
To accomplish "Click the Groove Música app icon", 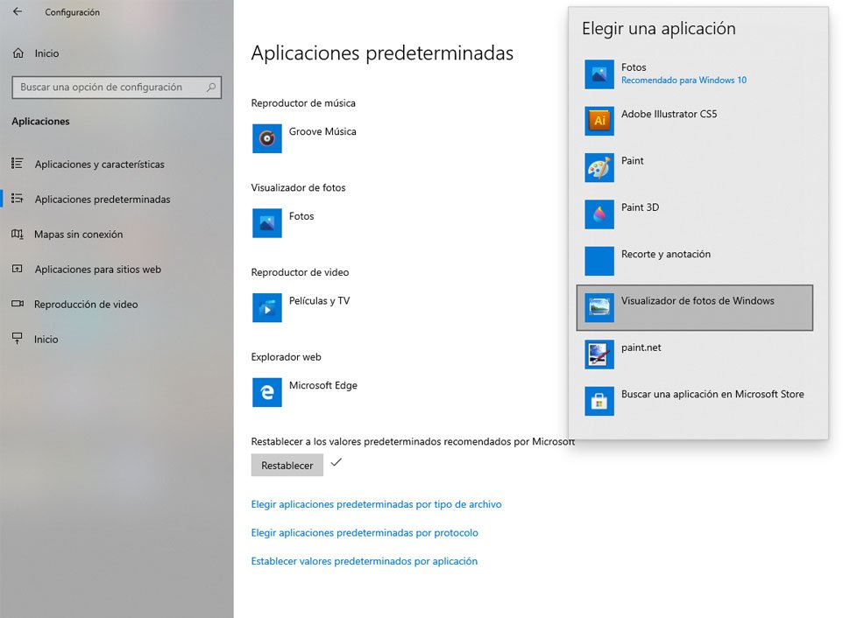I will [x=266, y=138].
